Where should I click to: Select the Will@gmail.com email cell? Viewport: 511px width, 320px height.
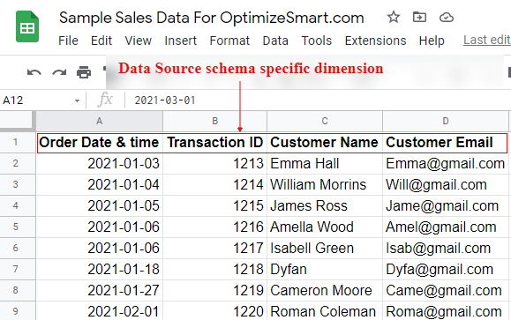point(446,184)
